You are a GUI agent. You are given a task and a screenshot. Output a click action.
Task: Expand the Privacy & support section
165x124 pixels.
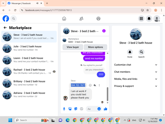(x=136, y=86)
